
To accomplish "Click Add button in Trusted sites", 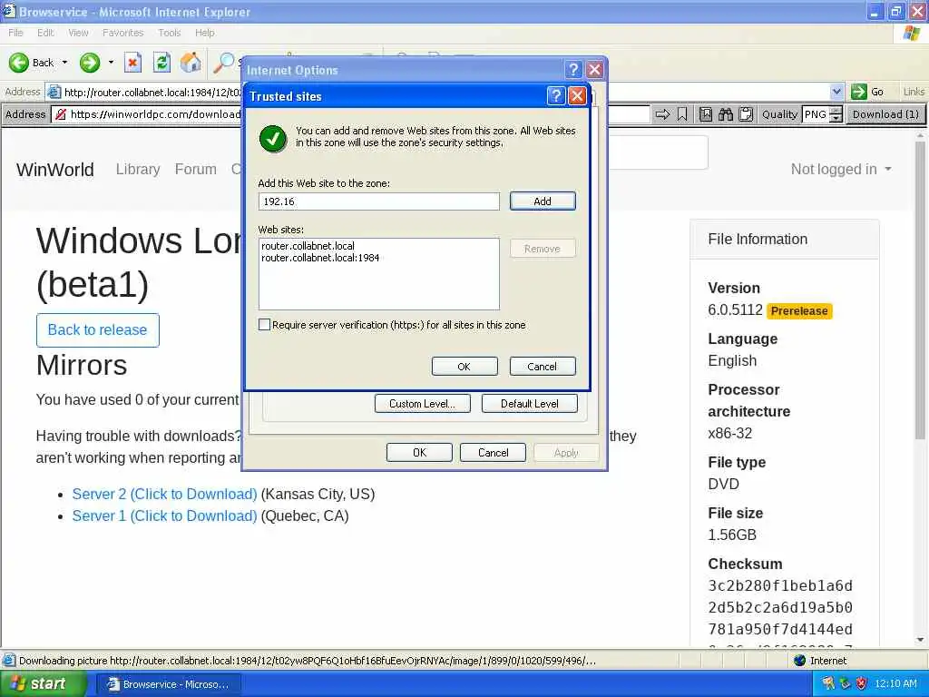I will (x=543, y=201).
